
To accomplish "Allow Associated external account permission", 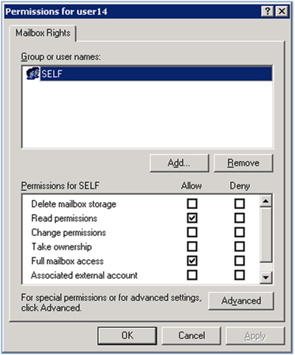I will [192, 275].
